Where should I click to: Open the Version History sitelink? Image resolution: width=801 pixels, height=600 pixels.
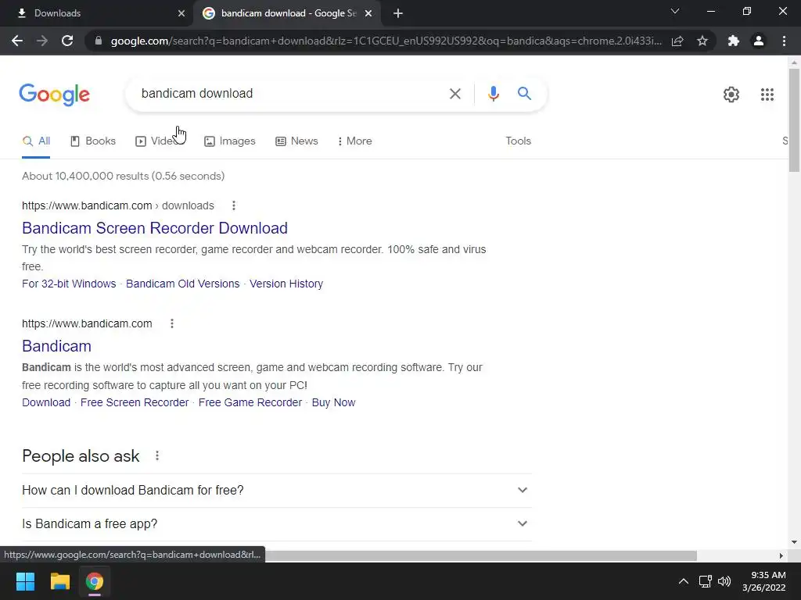[286, 284]
